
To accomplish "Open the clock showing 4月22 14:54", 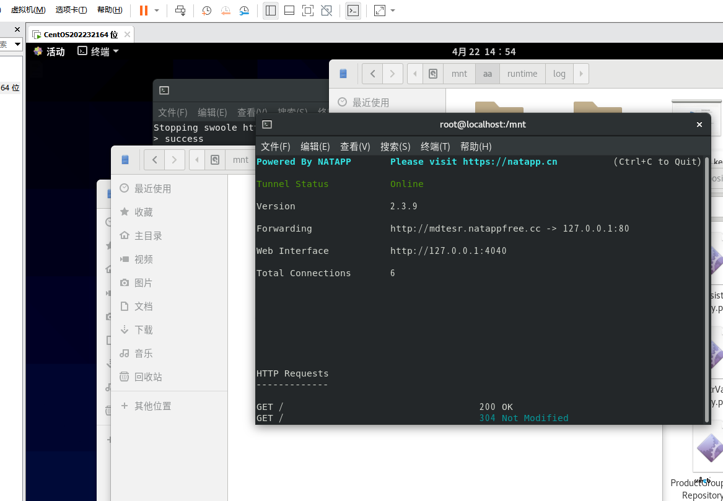I will [x=484, y=51].
